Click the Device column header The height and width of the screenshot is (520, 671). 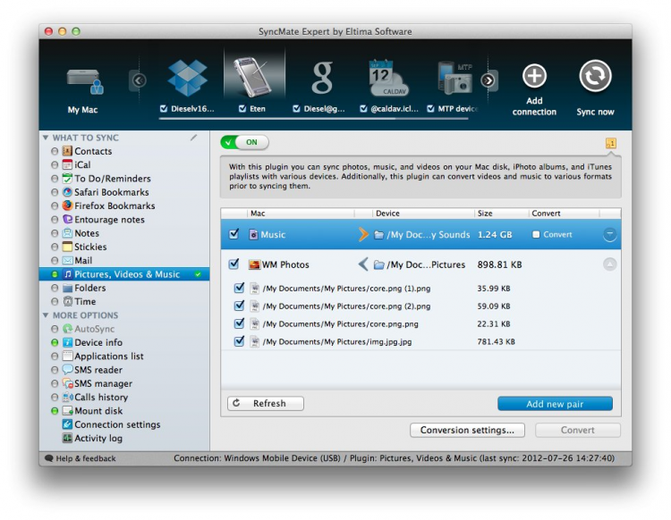point(423,214)
